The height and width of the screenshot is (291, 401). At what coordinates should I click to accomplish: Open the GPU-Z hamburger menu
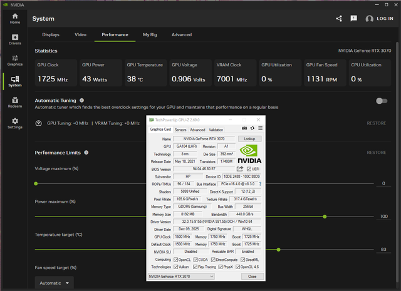click(x=261, y=128)
